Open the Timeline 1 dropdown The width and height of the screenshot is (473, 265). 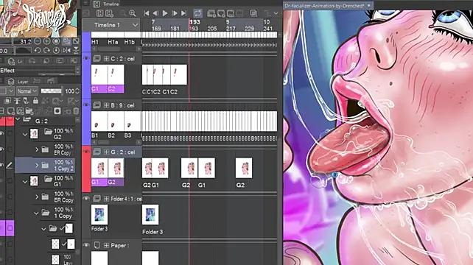(x=136, y=25)
